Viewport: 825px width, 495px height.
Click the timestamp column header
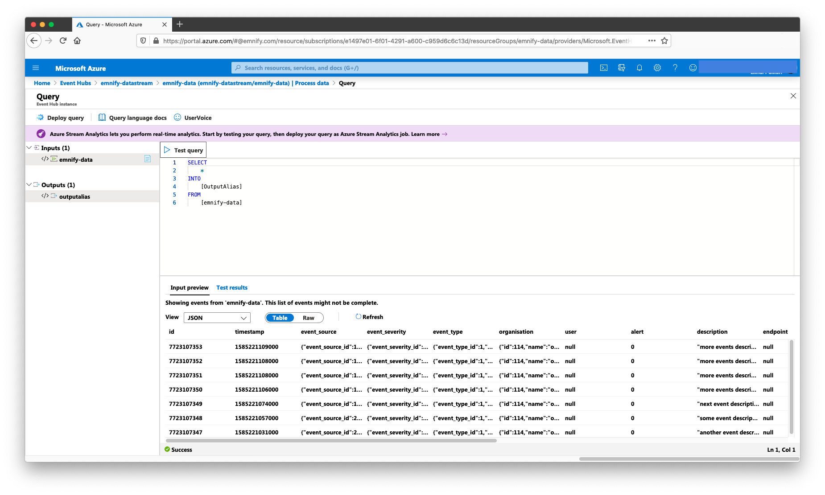tap(249, 331)
